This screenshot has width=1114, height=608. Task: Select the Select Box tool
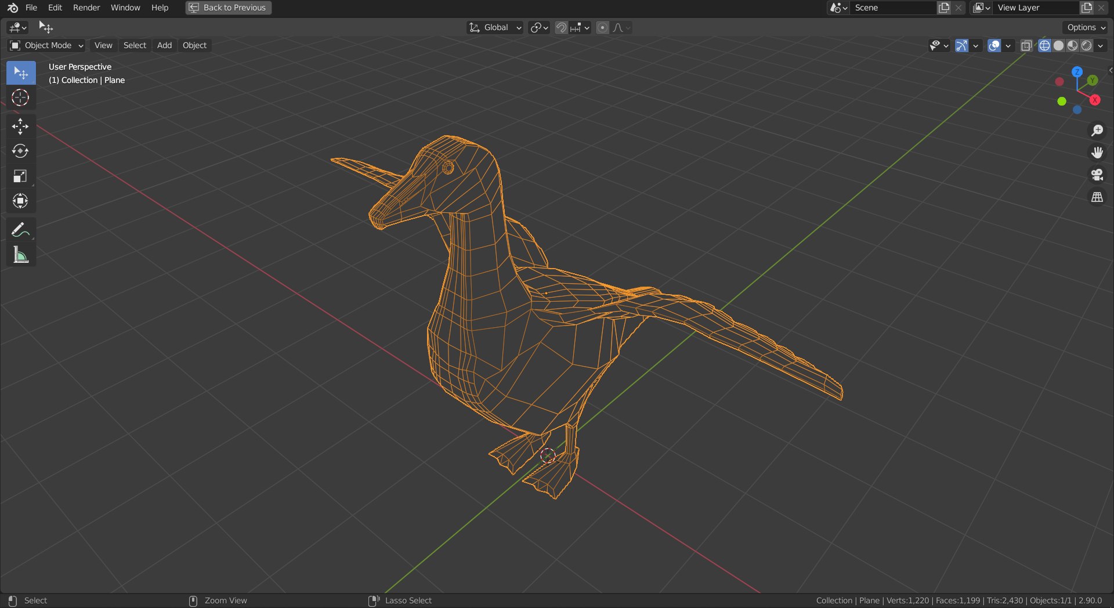(x=21, y=73)
